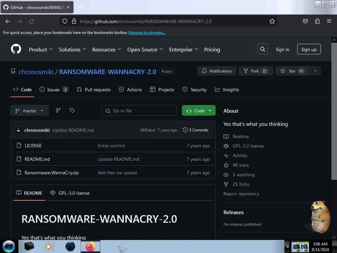Open Firefox from the taskbar
This screenshot has height=253, width=337.
(x=90, y=246)
